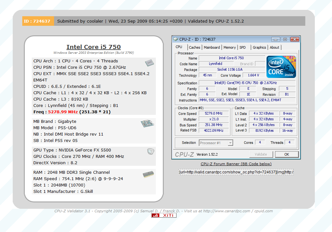Image resolution: width=332 pixels, height=232 pixels.
Task: Click the ID : 724637 orange label
Action: [38, 21]
